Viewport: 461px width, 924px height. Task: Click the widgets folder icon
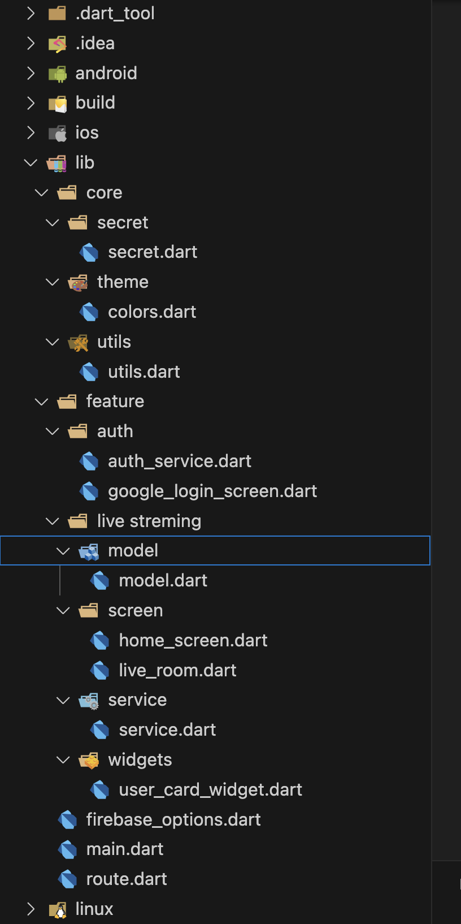click(89, 761)
